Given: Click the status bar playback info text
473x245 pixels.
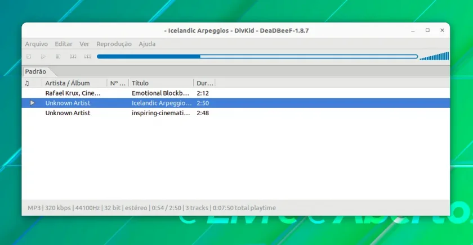Looking at the screenshot, I should click(151, 208).
